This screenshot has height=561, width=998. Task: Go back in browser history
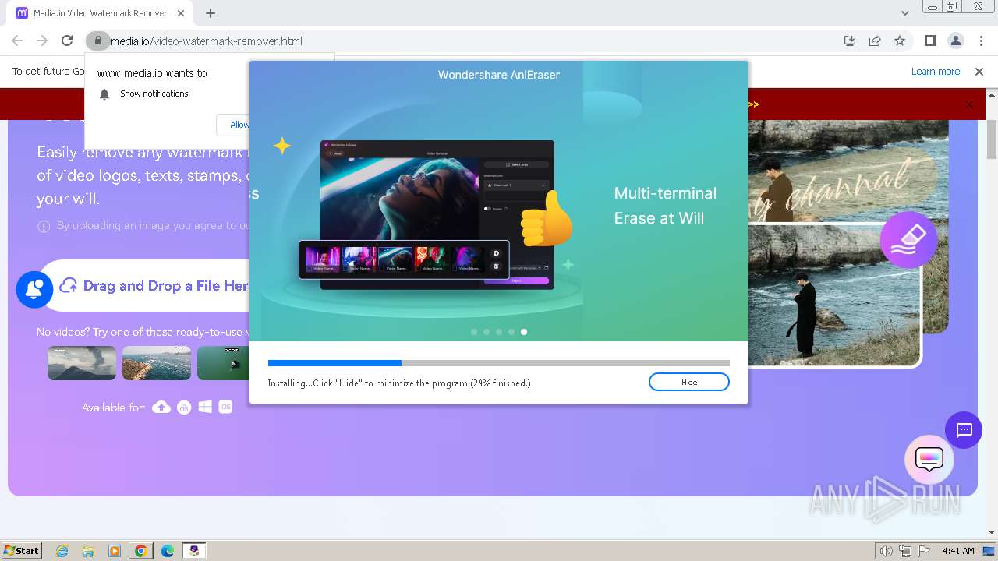pyautogui.click(x=17, y=41)
